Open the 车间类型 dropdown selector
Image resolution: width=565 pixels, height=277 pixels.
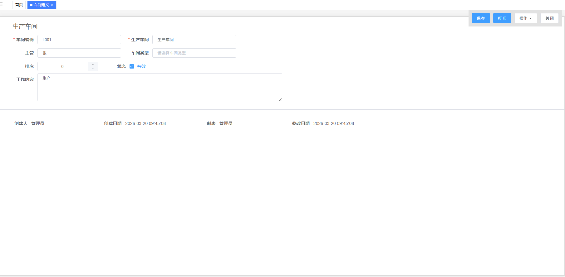pos(194,53)
